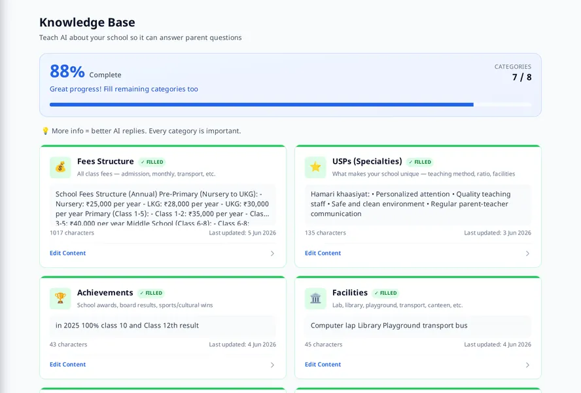The width and height of the screenshot is (581, 393).
Task: Click the money bag icon for Fees Structure
Action: 60,168
